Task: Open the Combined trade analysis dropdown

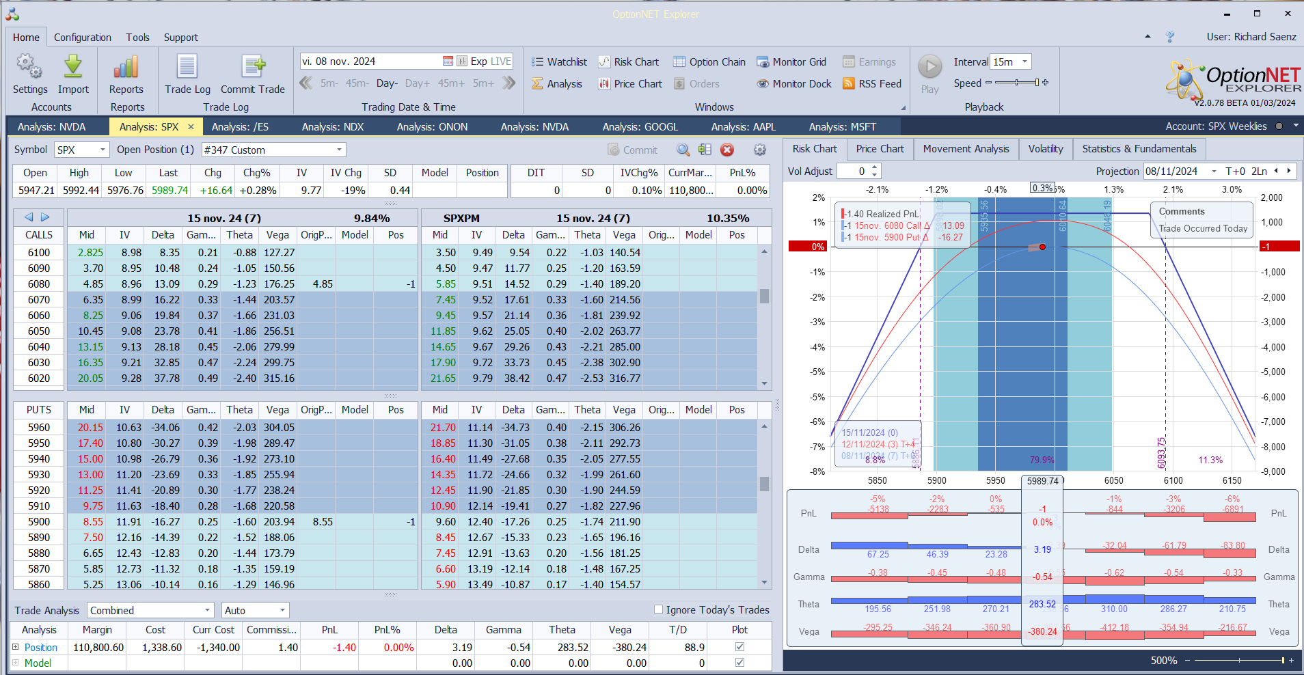Action: pyautogui.click(x=208, y=610)
